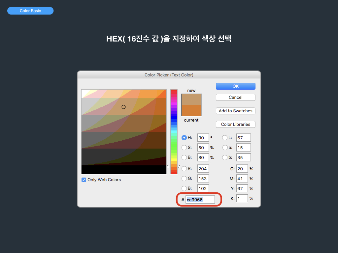Click the current color swatch preview

pyautogui.click(x=191, y=111)
